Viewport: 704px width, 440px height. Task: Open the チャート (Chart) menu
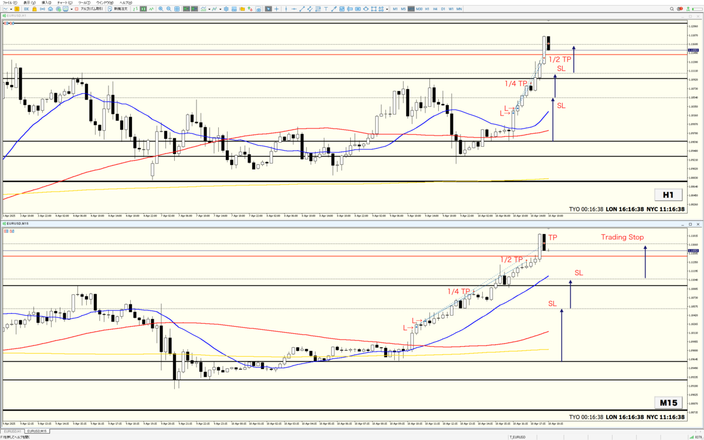click(65, 3)
